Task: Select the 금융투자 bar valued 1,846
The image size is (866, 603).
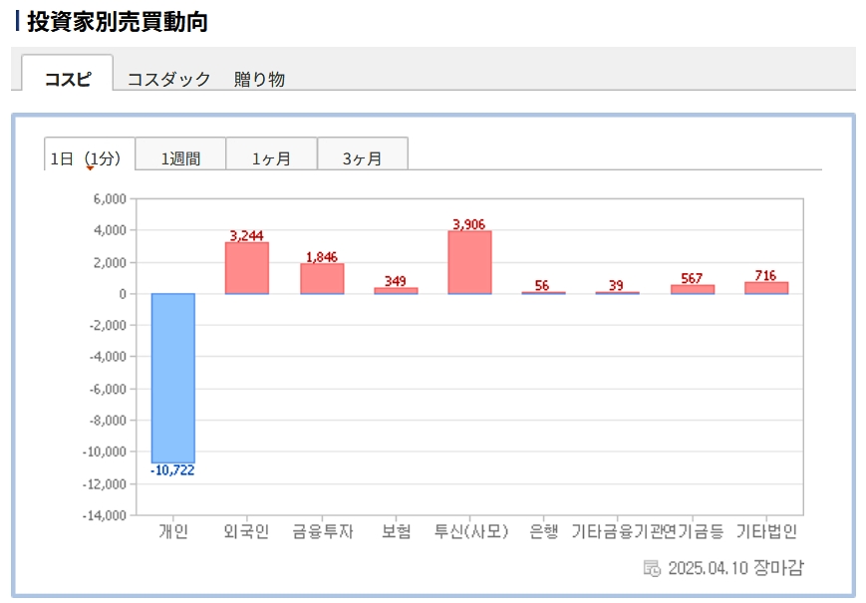Action: [322, 279]
